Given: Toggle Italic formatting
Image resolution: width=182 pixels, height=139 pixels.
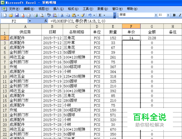Looking at the screenshot, I should 180,15.
